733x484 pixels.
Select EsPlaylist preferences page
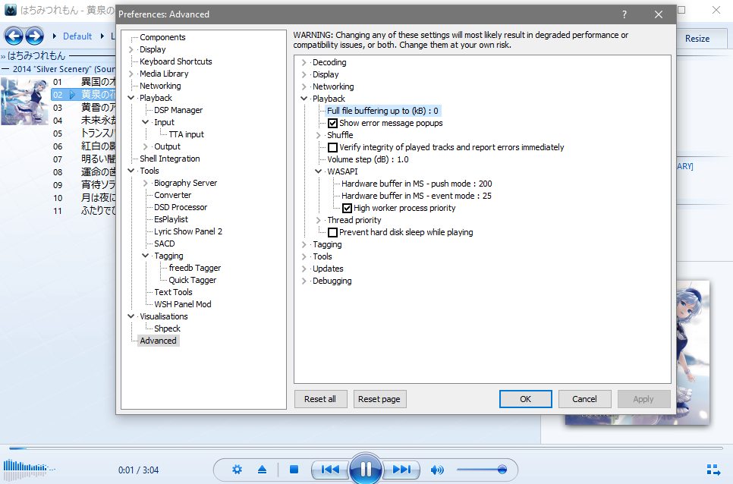coord(171,219)
